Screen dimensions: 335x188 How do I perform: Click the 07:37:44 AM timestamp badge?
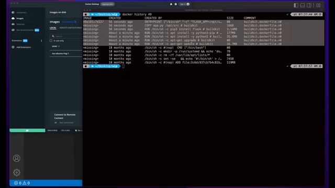306,14
